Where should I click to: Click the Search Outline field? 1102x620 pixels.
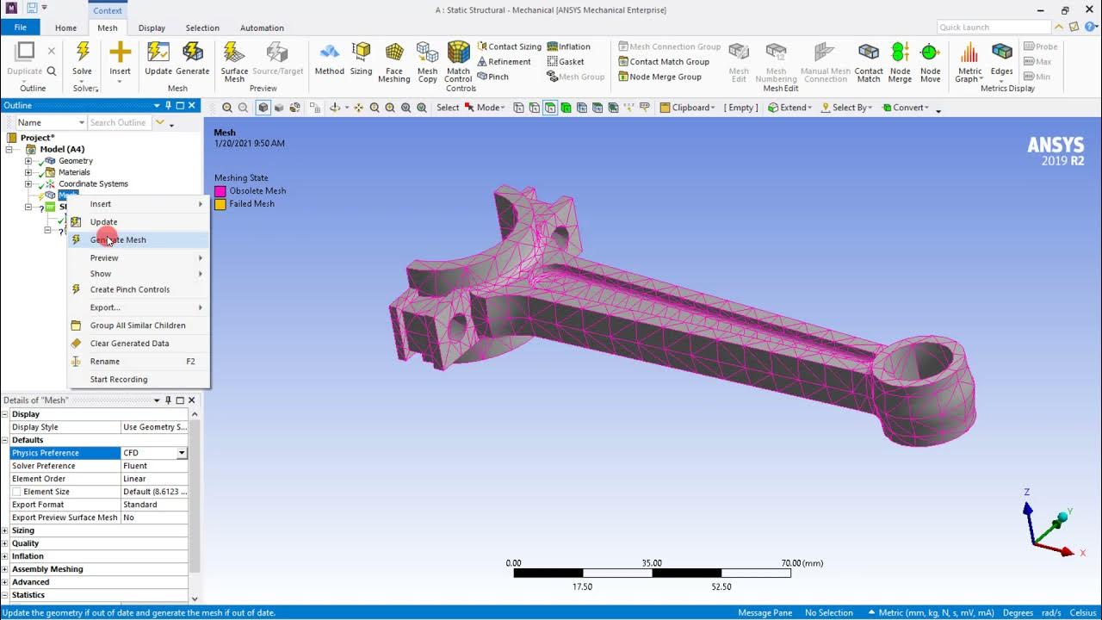click(x=119, y=122)
